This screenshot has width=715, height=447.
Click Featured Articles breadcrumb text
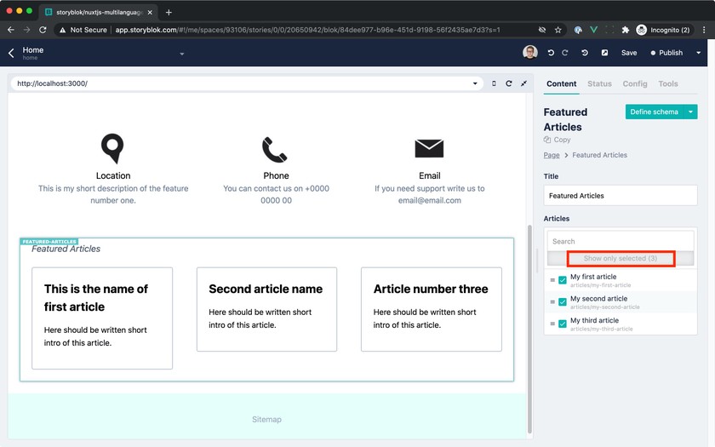tap(599, 155)
